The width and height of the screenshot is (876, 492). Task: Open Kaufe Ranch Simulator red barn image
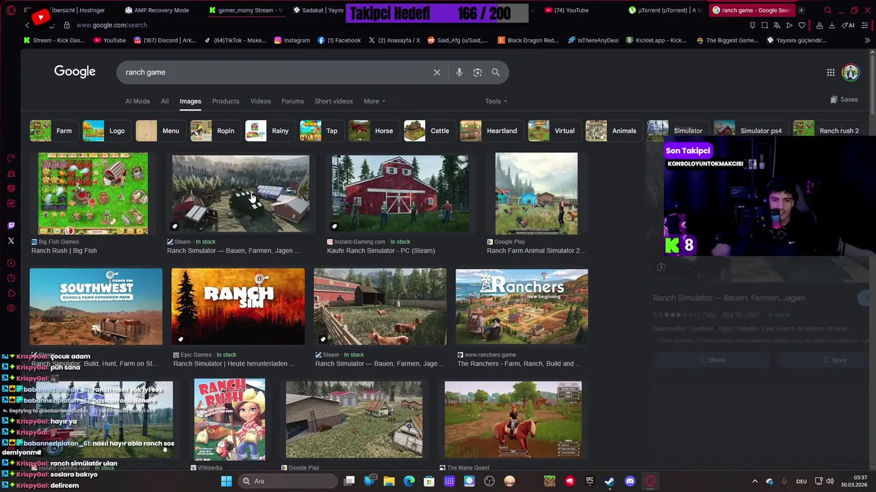point(400,193)
